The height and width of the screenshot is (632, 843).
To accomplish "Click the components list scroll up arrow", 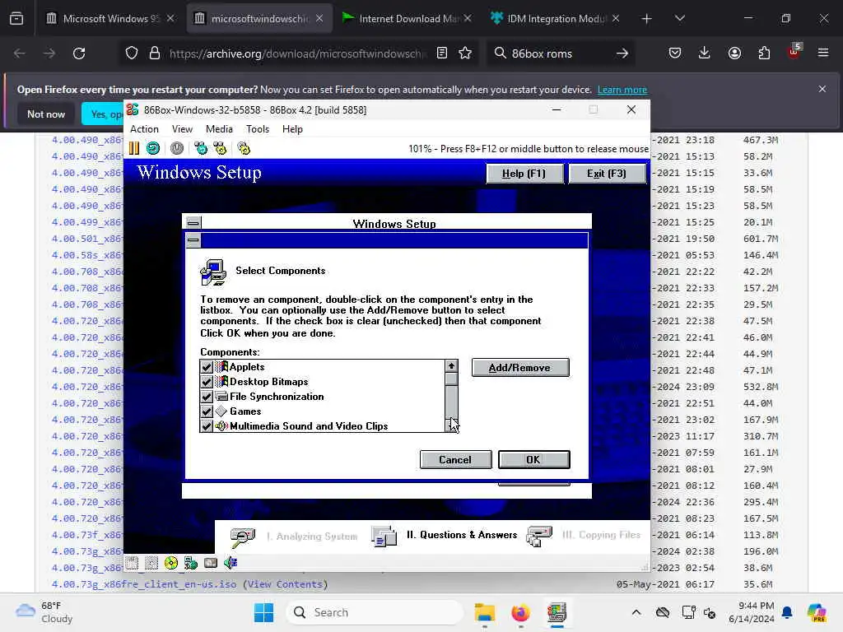I will click(451, 366).
